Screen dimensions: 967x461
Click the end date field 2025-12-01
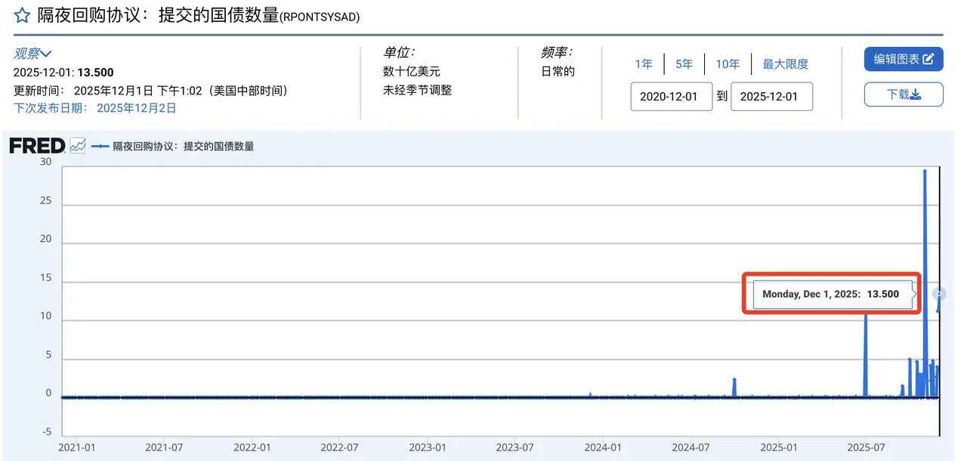[771, 97]
